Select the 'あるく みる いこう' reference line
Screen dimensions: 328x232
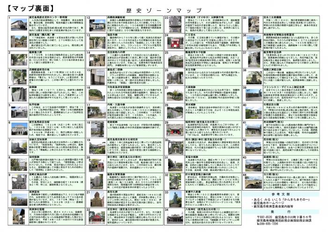click(281, 200)
